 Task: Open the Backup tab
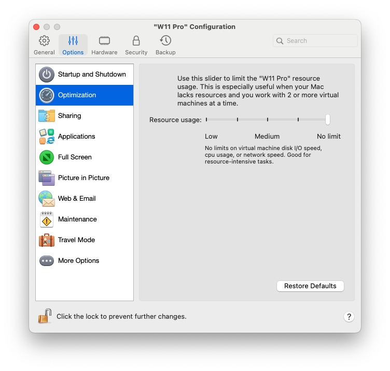[x=165, y=45]
